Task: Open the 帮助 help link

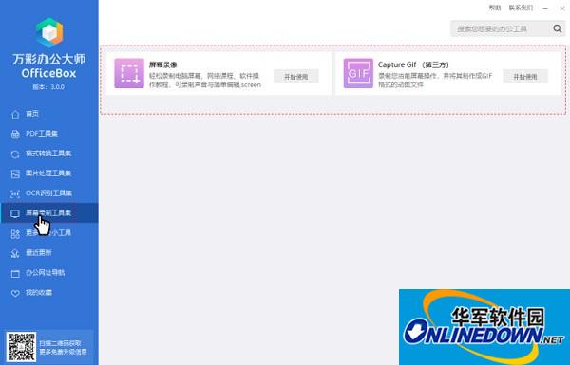Action: click(495, 8)
